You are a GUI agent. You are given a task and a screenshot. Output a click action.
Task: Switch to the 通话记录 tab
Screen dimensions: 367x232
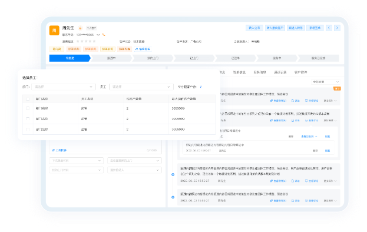click(x=280, y=72)
